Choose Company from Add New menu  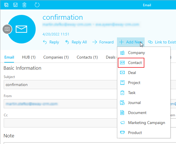point(144,53)
